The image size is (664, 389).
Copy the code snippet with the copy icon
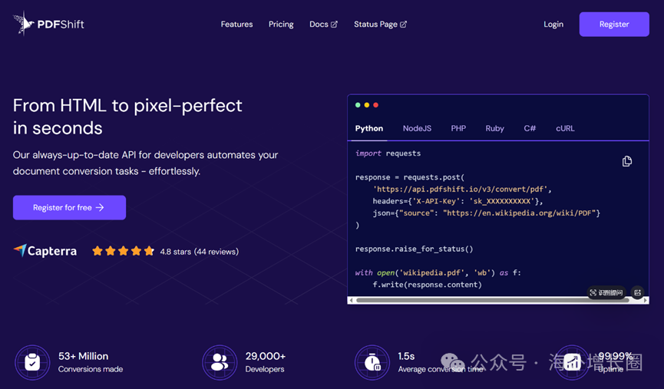(x=627, y=161)
